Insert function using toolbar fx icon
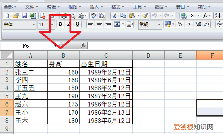 [x=205, y=15]
